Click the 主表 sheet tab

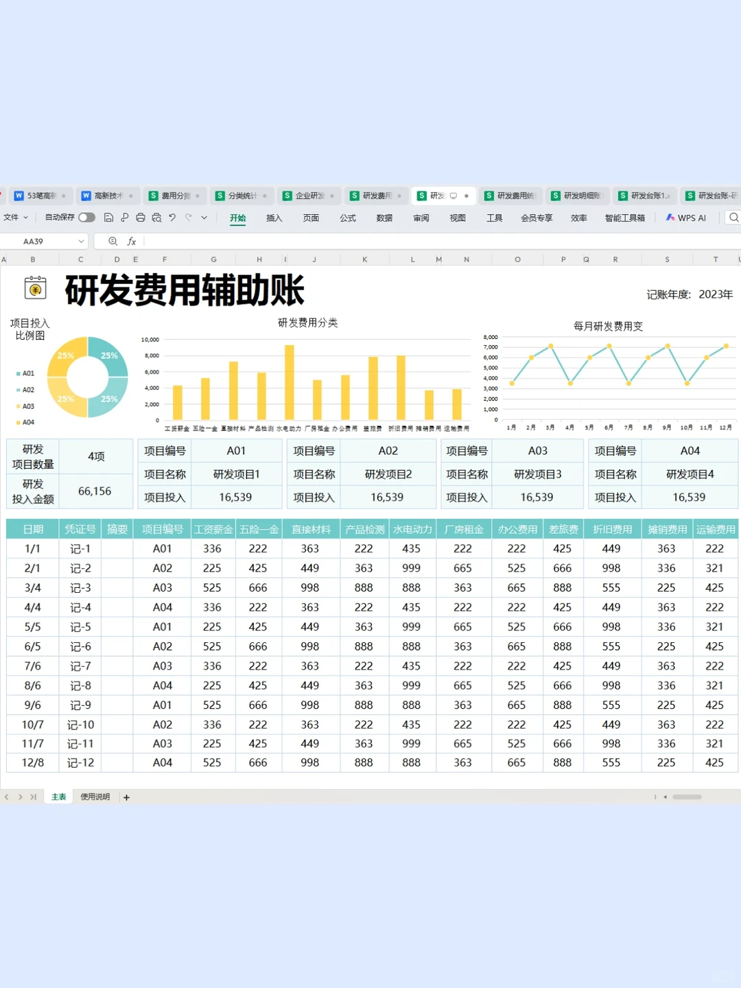point(58,797)
